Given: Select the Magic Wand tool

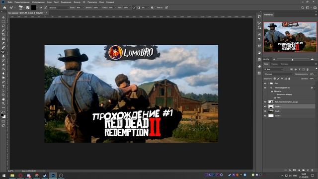Looking at the screenshot, I should pos(3,30).
